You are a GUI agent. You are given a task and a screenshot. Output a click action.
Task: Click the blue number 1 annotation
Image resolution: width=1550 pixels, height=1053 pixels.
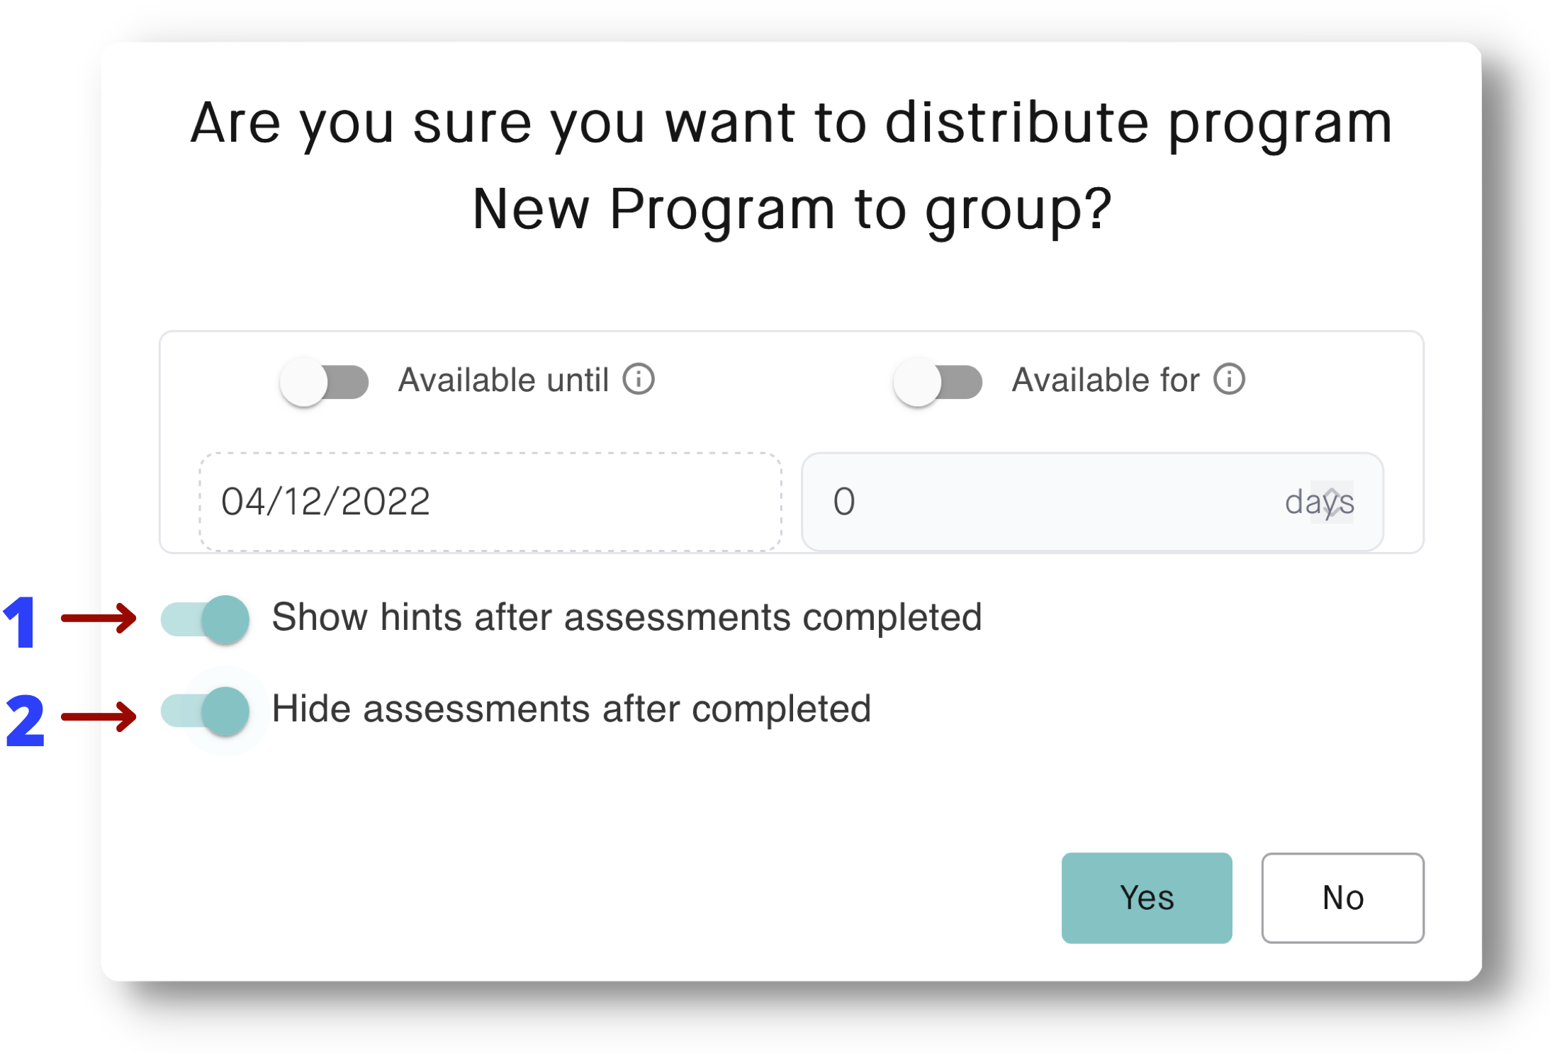[x=19, y=621]
